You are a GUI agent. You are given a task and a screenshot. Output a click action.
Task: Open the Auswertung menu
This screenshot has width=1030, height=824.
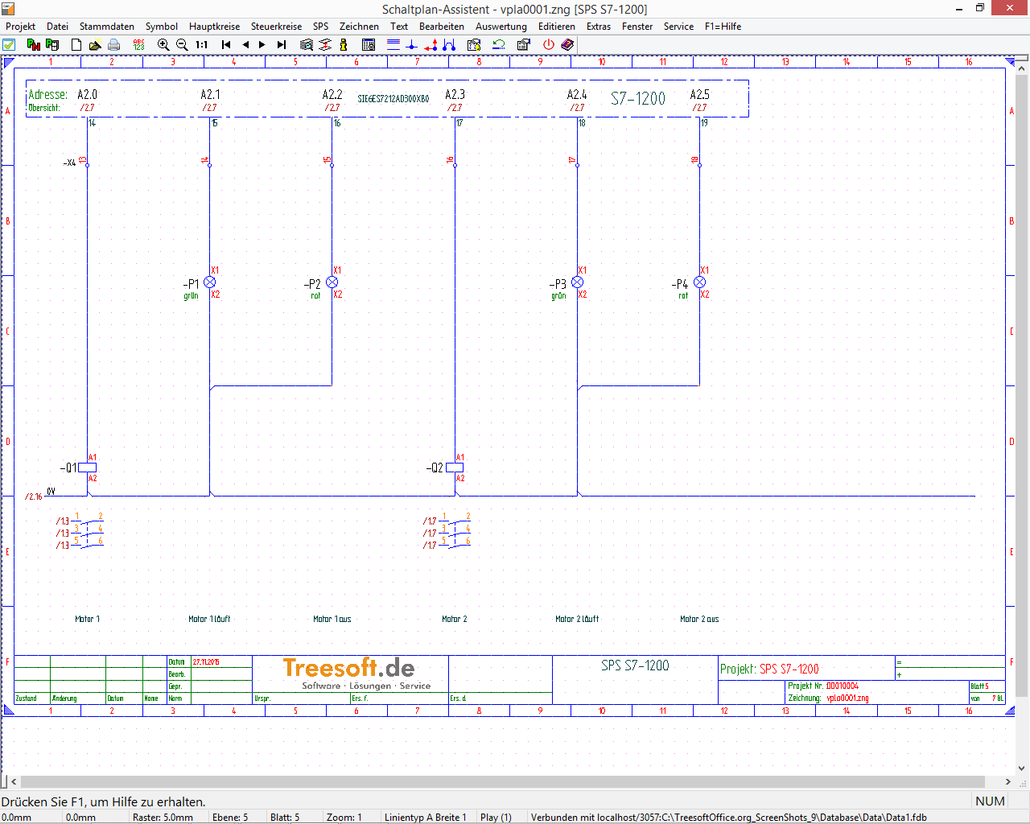501,27
